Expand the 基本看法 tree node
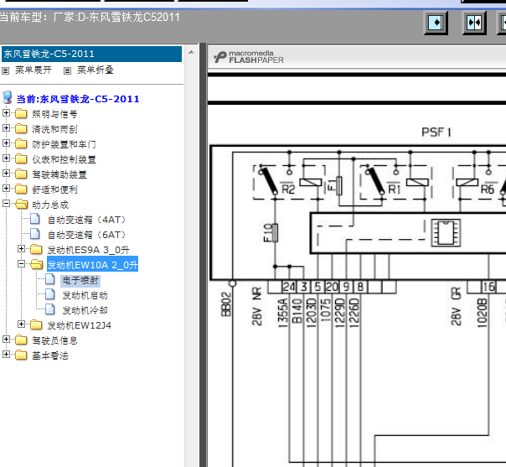Viewport: 506px width, 467px height. pyautogui.click(x=6, y=355)
